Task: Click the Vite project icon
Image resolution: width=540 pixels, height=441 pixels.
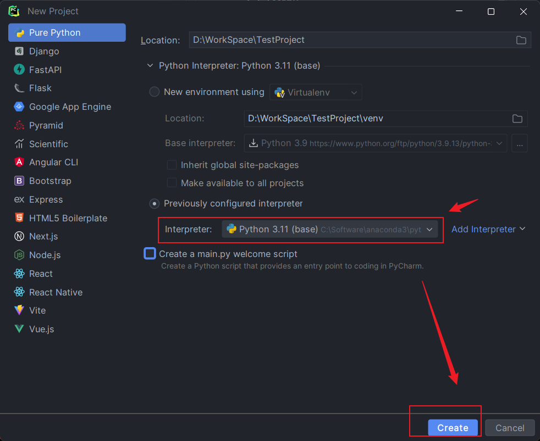Action: (19, 310)
